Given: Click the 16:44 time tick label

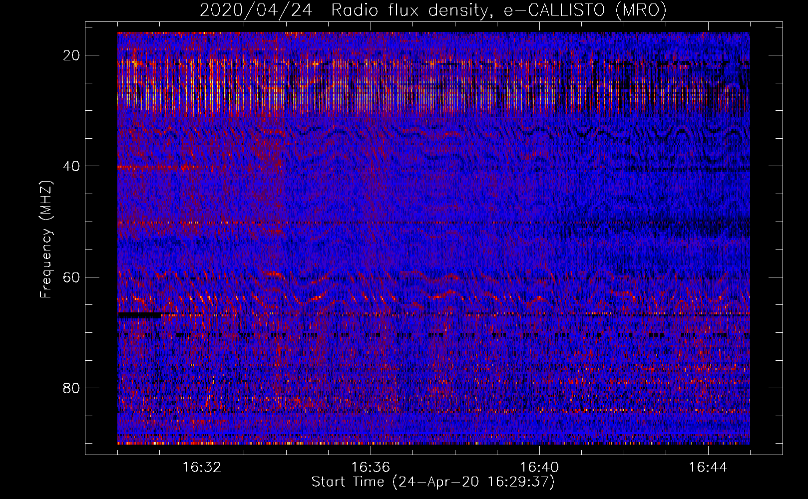Looking at the screenshot, I should (708, 468).
